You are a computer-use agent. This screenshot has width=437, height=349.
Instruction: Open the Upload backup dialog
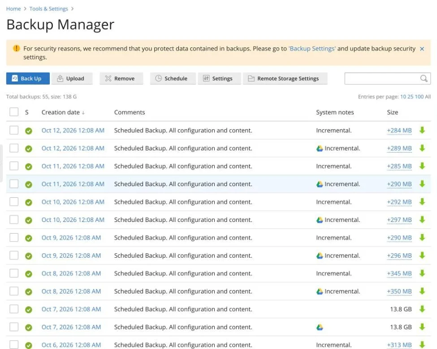tap(72, 78)
